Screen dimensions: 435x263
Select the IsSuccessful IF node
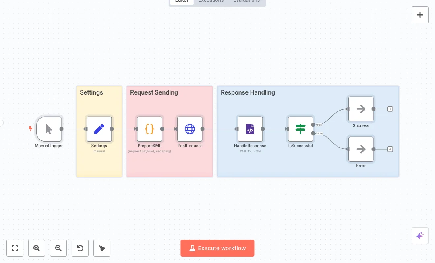(x=300, y=129)
